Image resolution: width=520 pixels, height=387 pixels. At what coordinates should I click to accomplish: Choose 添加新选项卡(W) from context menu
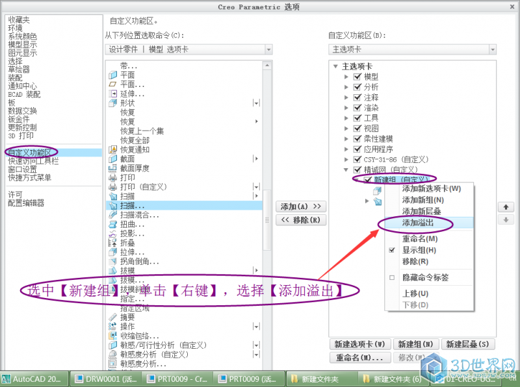pyautogui.click(x=432, y=188)
